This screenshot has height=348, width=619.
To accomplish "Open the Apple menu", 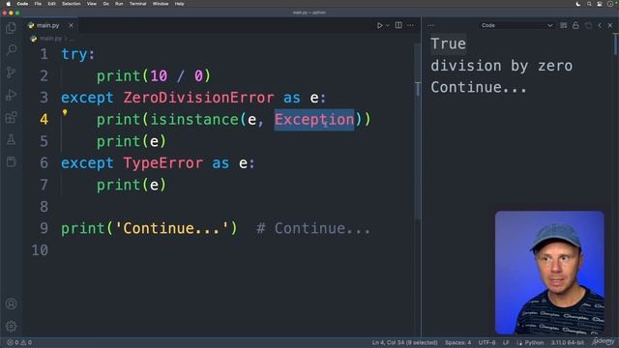I will (x=8, y=4).
